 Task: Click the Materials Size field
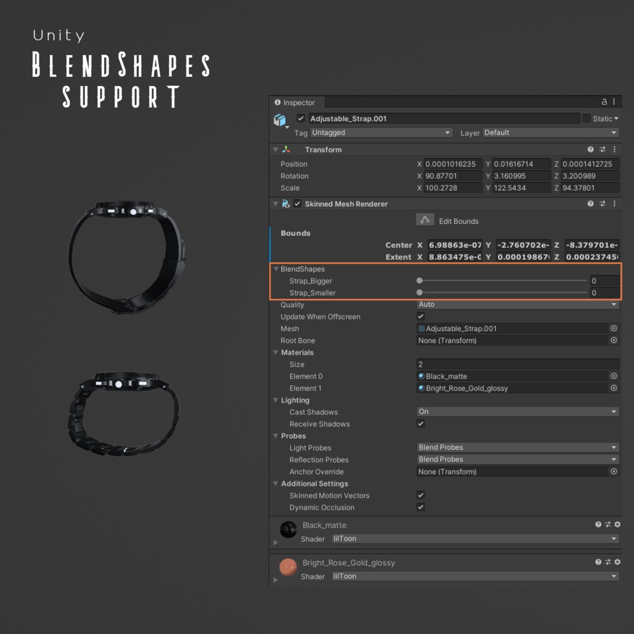click(518, 364)
